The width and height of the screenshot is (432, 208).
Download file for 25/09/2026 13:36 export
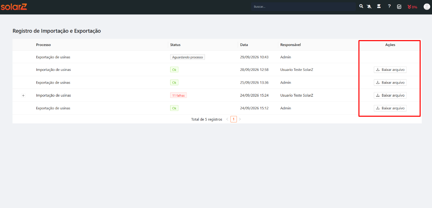coord(390,83)
